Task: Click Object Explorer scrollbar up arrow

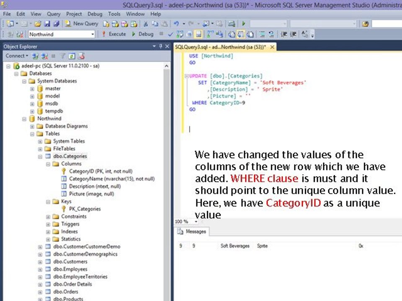Action: pos(166,66)
